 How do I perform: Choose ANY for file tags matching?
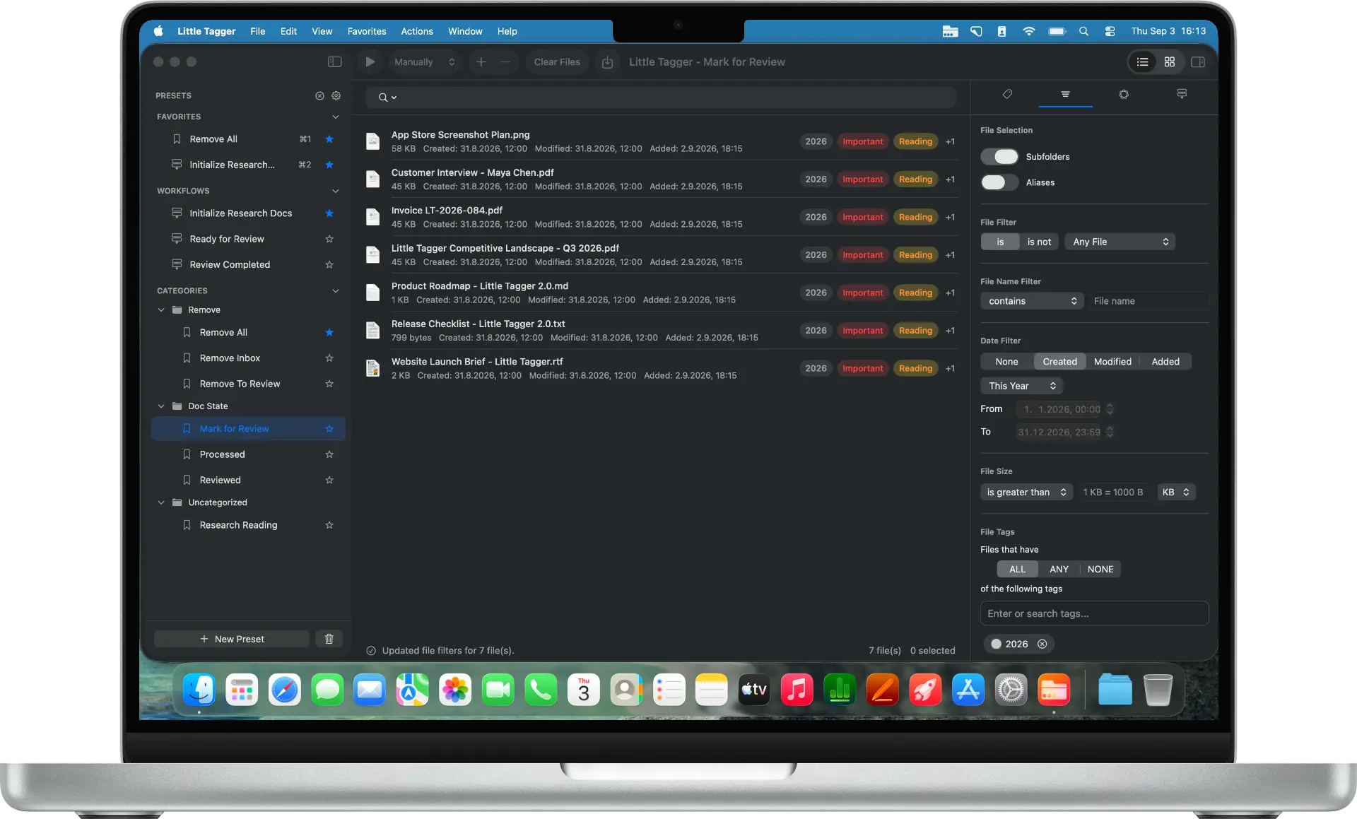[x=1059, y=570]
